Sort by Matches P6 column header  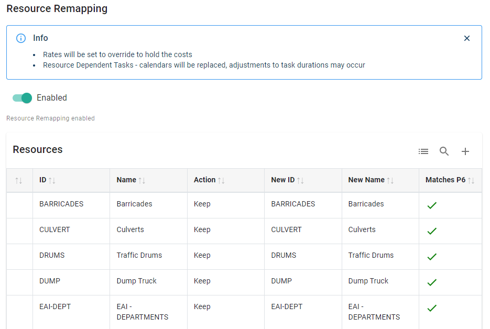coord(471,180)
